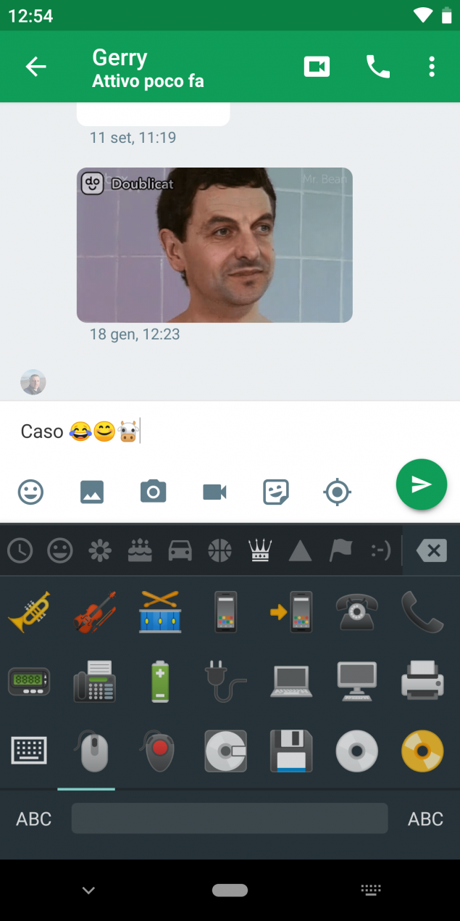The height and width of the screenshot is (921, 460).
Task: Open the camera to take a photo
Action: [x=154, y=492]
